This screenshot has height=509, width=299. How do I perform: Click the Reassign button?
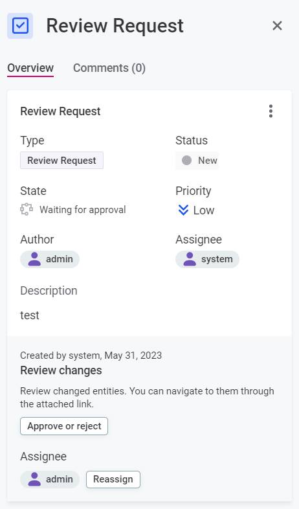coord(113,479)
